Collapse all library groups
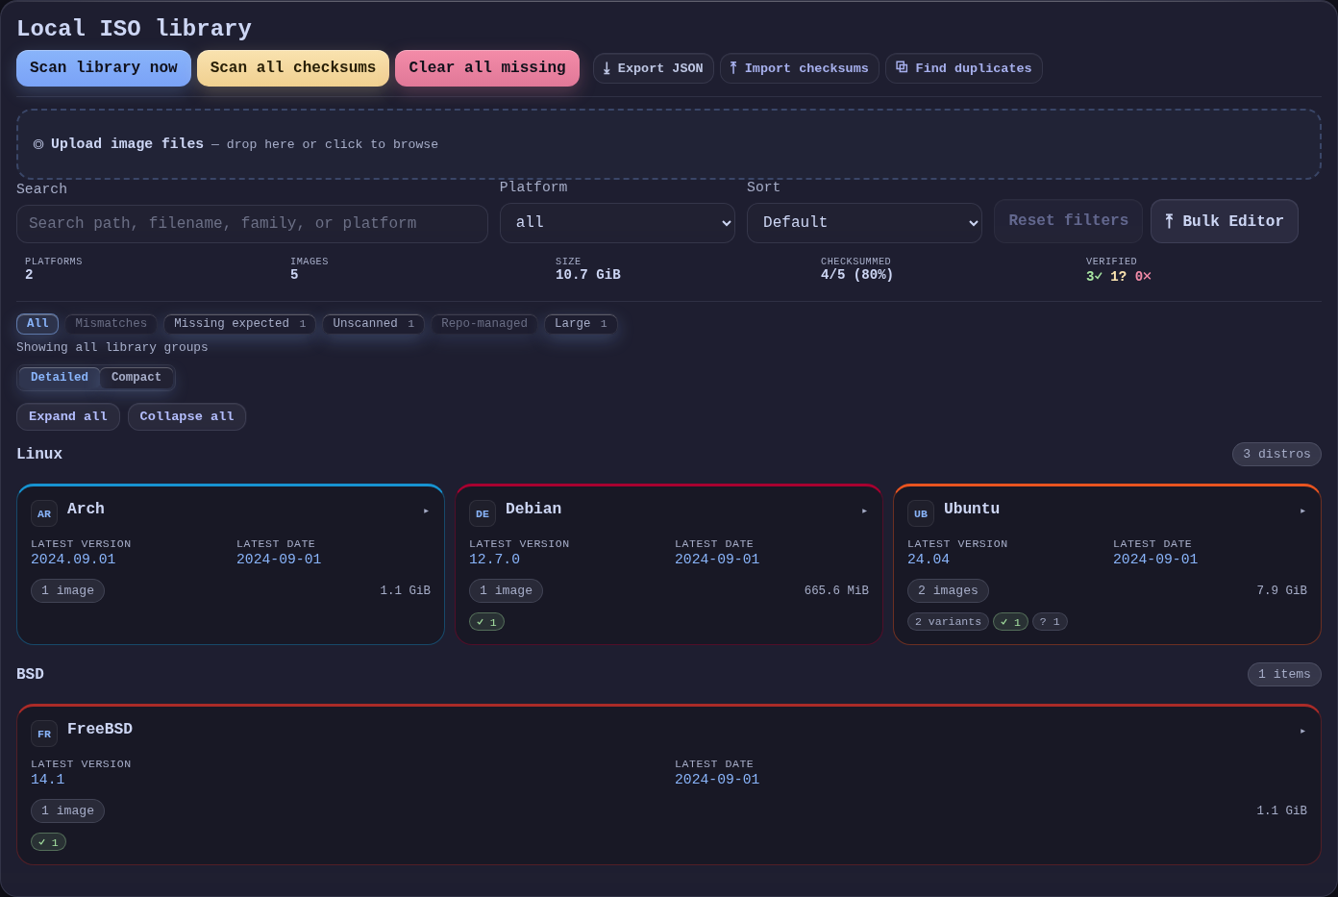The width and height of the screenshot is (1338, 897). pyautogui.click(x=186, y=417)
